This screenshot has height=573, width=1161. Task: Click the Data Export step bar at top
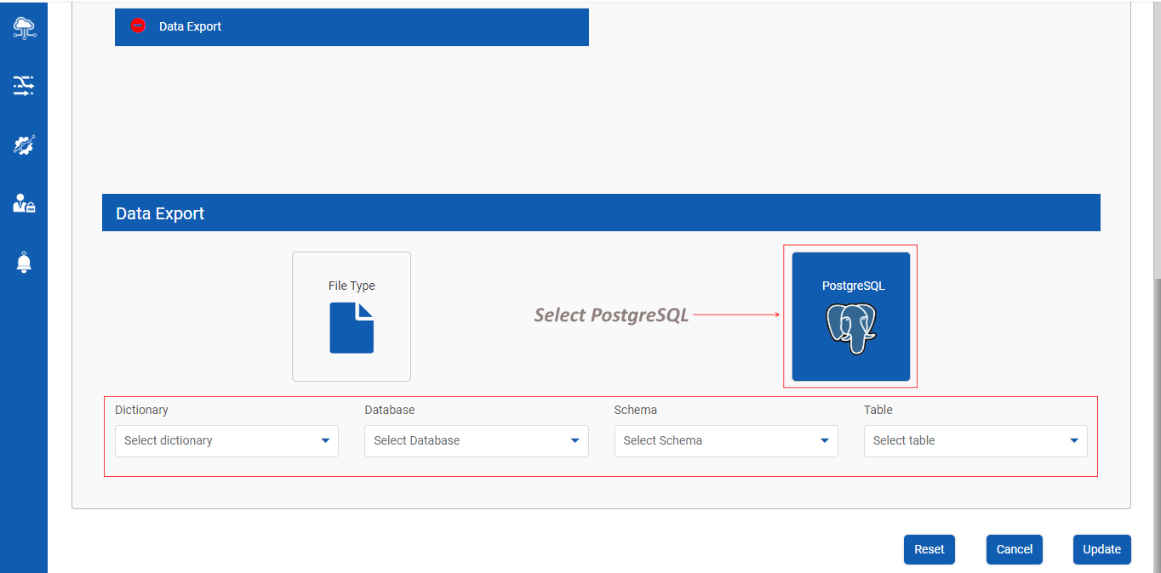(x=352, y=26)
